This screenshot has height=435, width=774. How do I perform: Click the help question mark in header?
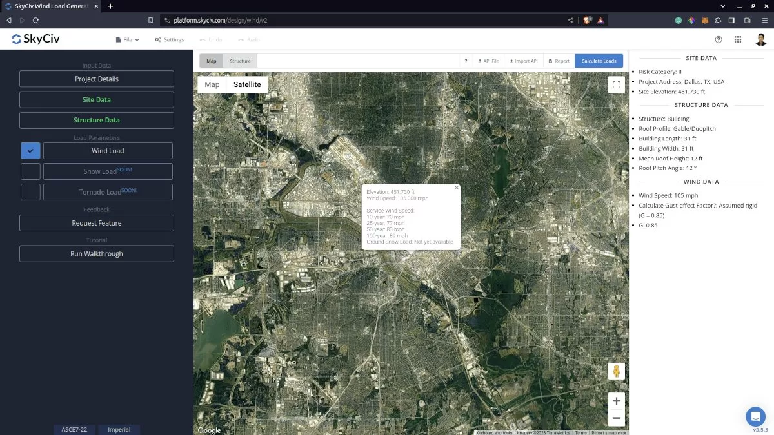coord(719,39)
